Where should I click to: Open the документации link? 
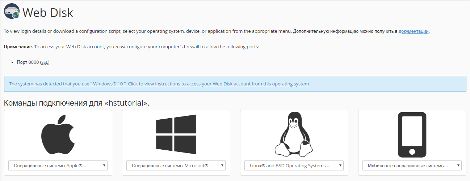coord(414,31)
